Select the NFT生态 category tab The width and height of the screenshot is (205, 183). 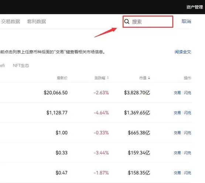(21, 66)
